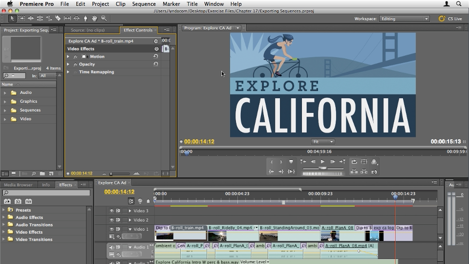Select the Razor tool
The height and width of the screenshot is (264, 469).
(x=58, y=18)
